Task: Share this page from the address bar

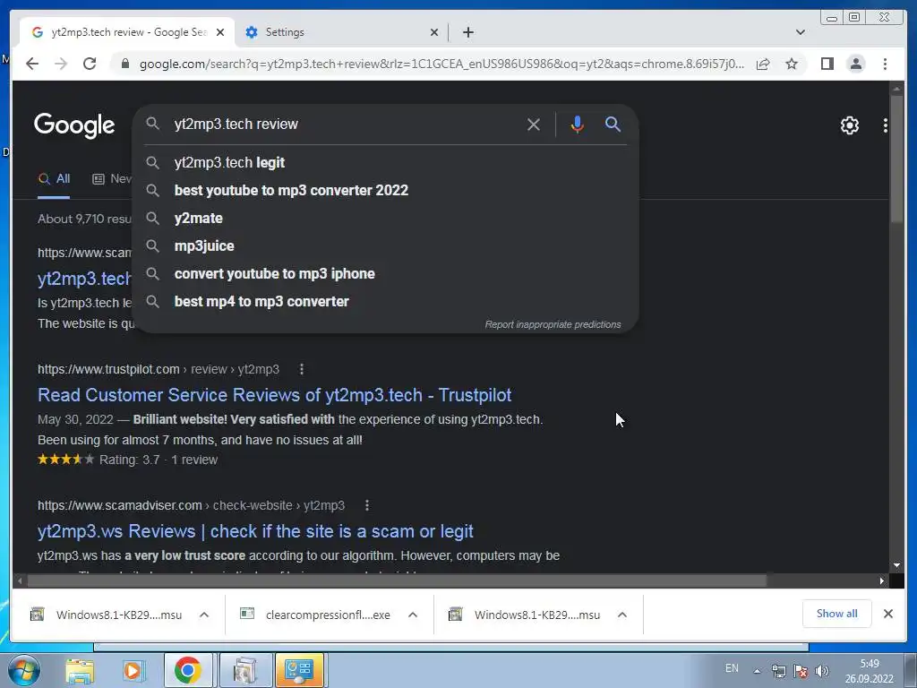Action: coord(763,64)
